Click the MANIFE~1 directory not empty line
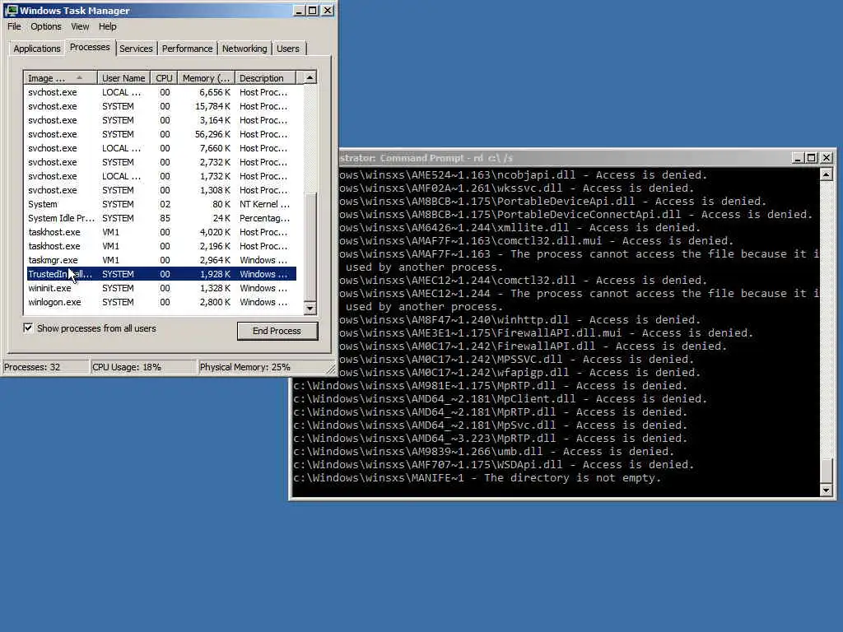The image size is (843, 632). click(x=477, y=478)
